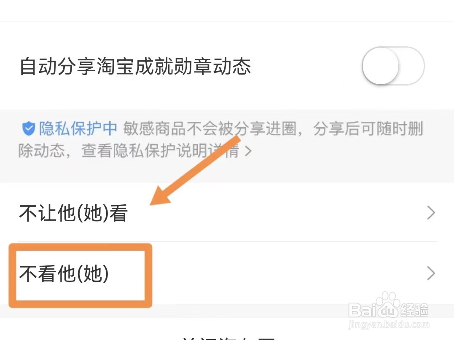
Task: Tap the 敏感商品不会被分享进圈 notice text
Action: 210,129
